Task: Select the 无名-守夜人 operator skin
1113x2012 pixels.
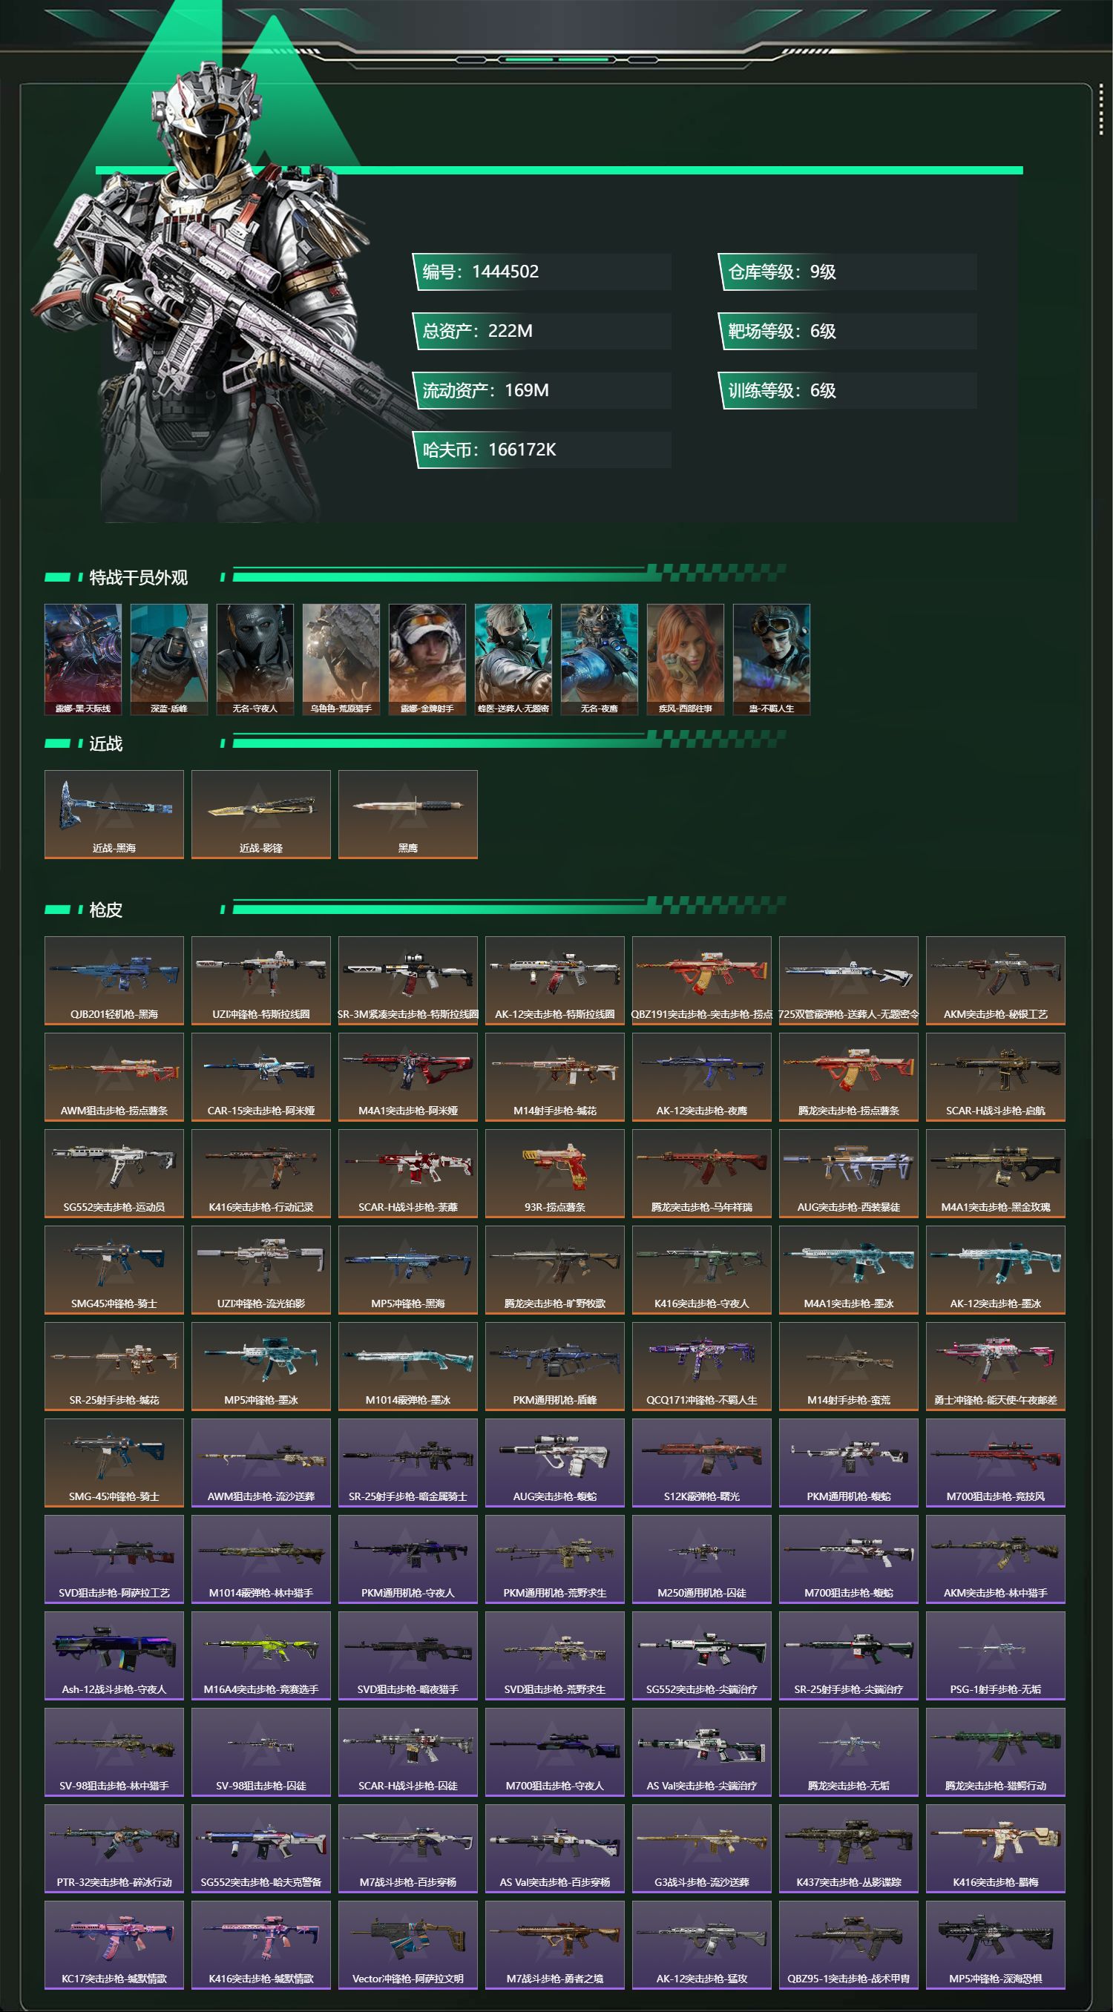Action: pos(255,660)
